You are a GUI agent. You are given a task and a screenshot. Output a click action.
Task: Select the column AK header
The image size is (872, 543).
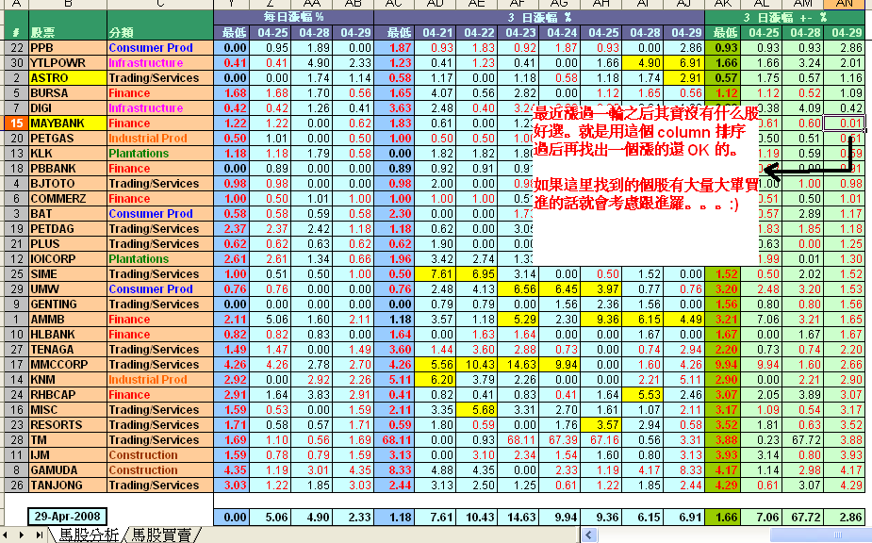pos(725,5)
